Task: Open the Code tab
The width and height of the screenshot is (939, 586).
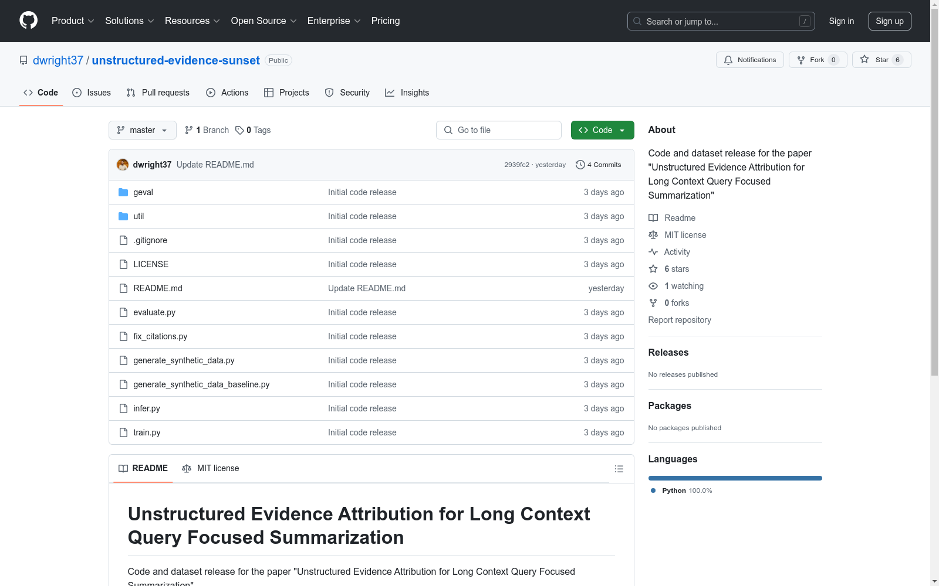Action: click(x=41, y=93)
